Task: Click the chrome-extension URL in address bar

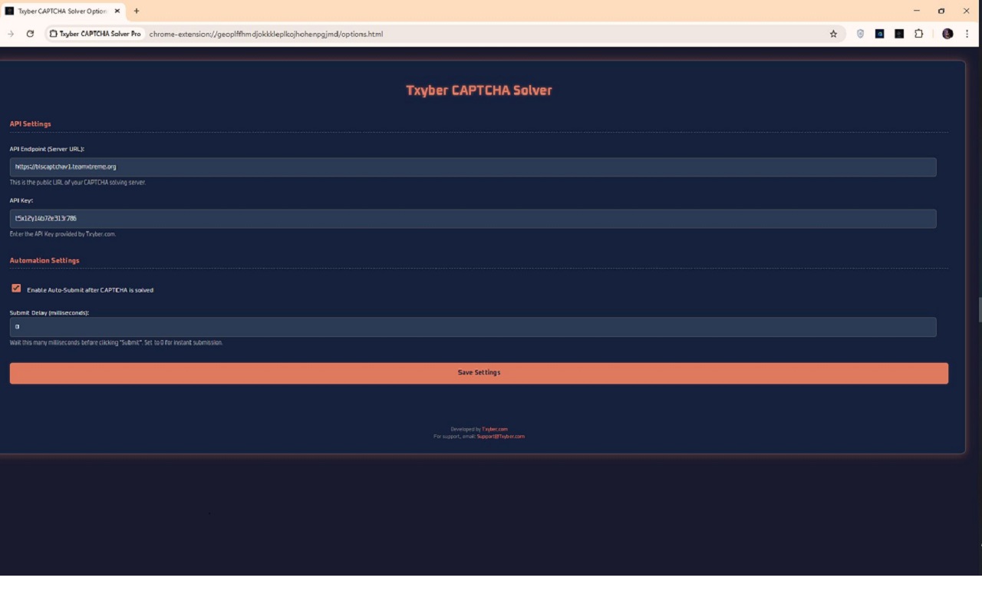Action: (x=266, y=34)
